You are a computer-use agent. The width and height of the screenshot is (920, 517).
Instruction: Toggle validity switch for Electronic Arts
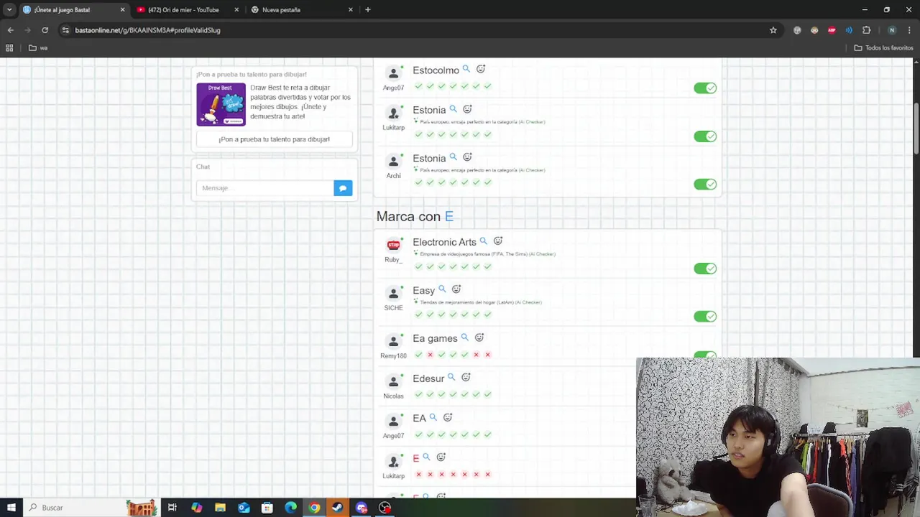click(705, 269)
